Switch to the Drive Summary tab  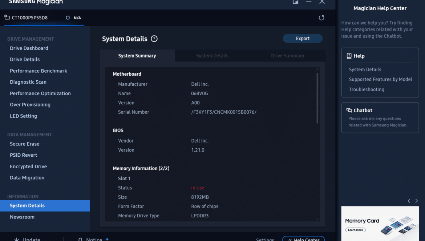[x=288, y=56]
